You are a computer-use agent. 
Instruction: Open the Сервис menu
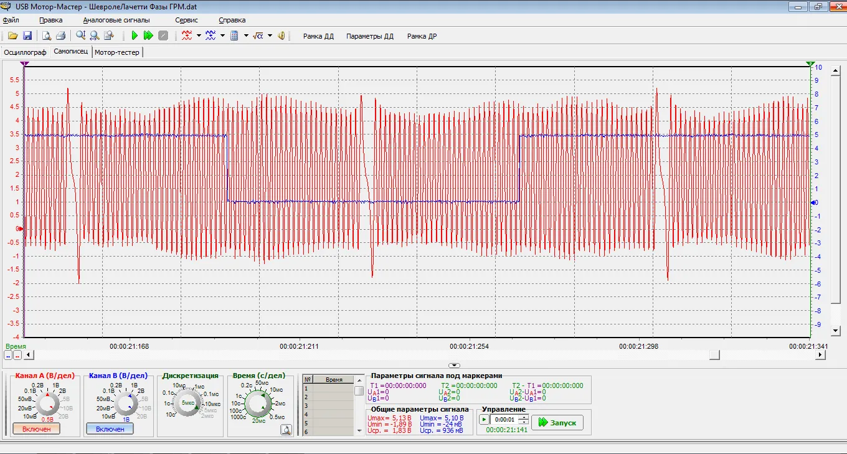click(187, 20)
